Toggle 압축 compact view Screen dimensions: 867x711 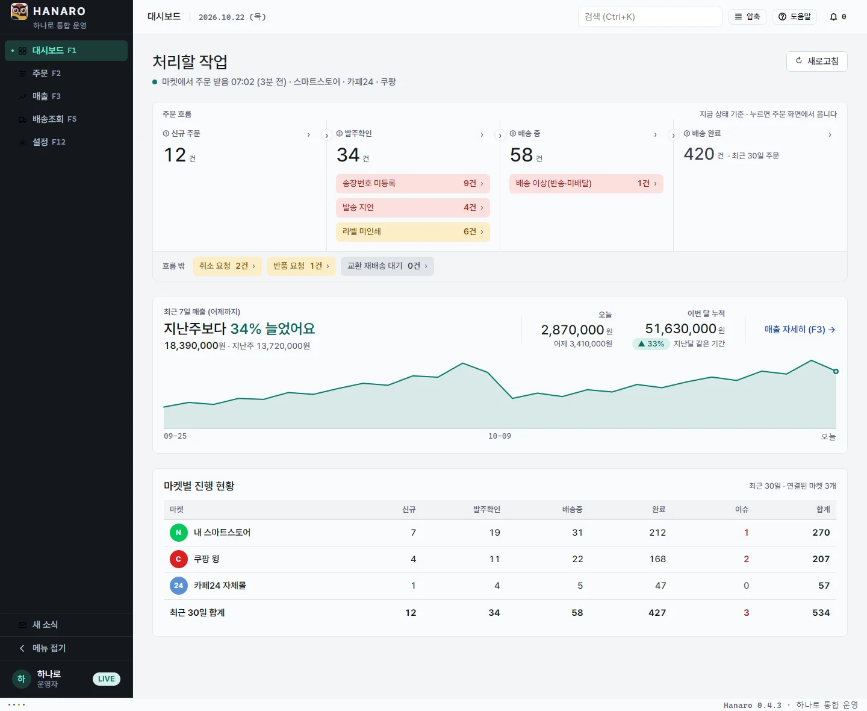click(747, 17)
